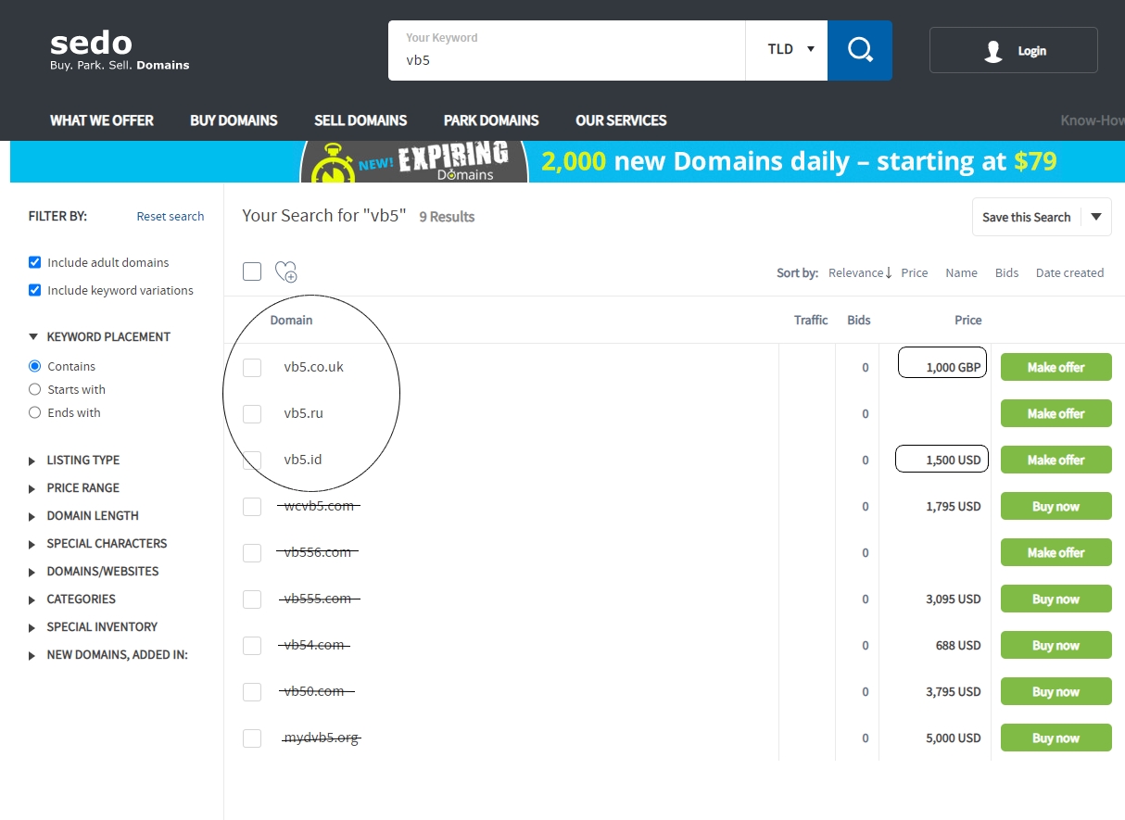
Task: Open the What We Offer menu
Action: (102, 120)
